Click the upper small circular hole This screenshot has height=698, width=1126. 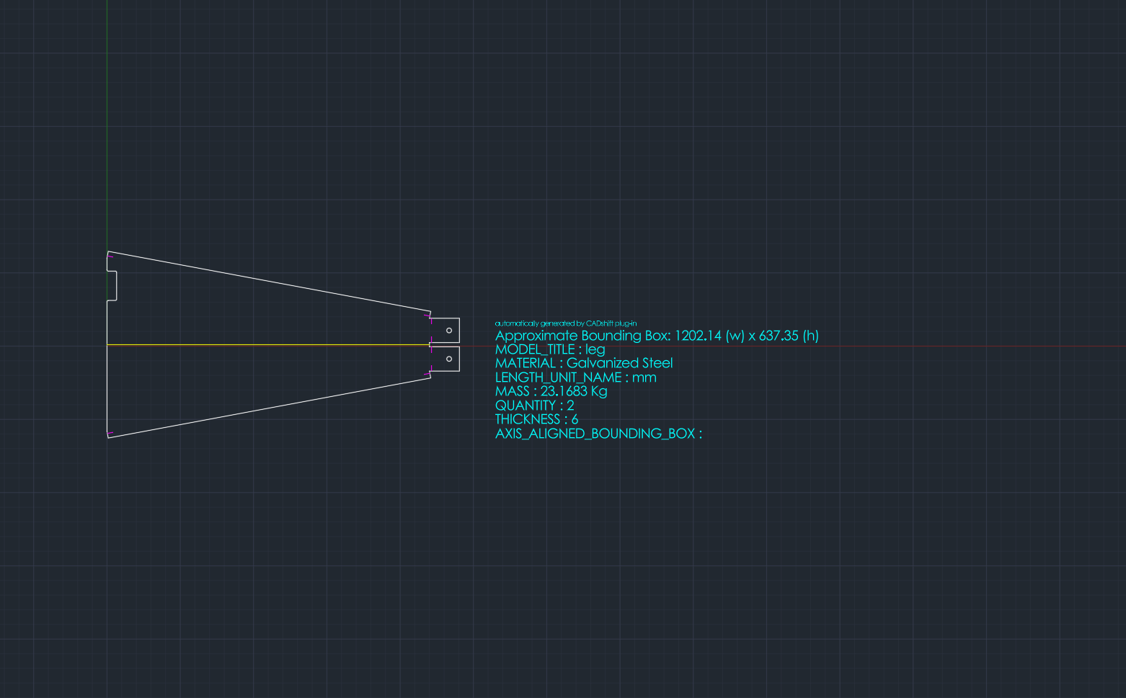click(x=449, y=331)
